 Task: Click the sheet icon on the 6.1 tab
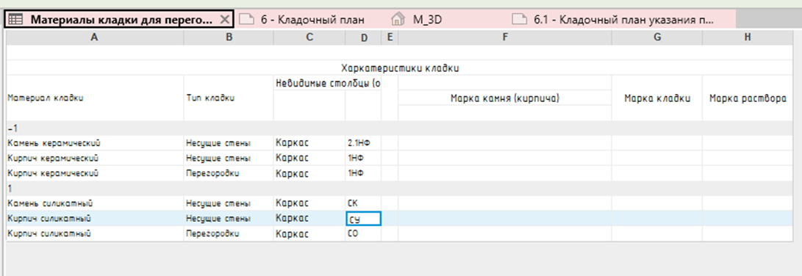coord(520,20)
